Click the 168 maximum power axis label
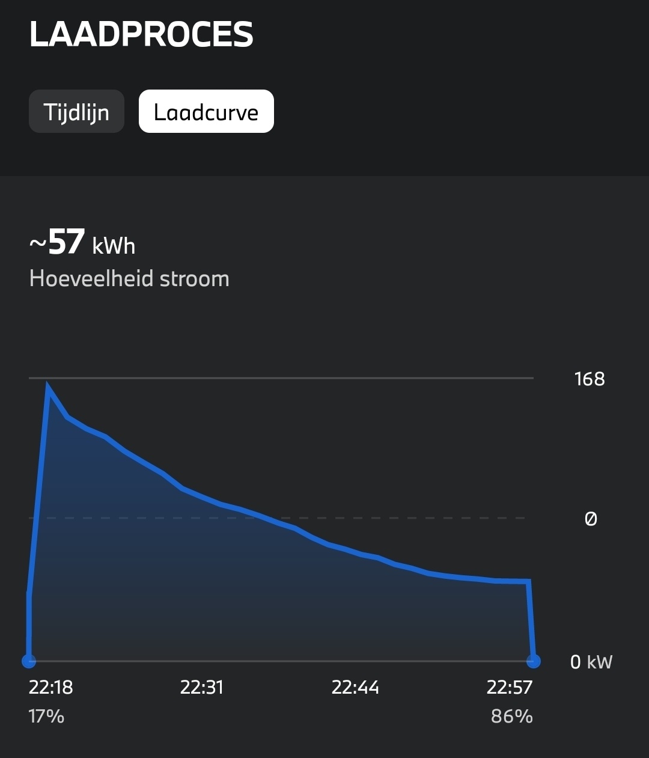This screenshot has height=758, width=649. [589, 379]
